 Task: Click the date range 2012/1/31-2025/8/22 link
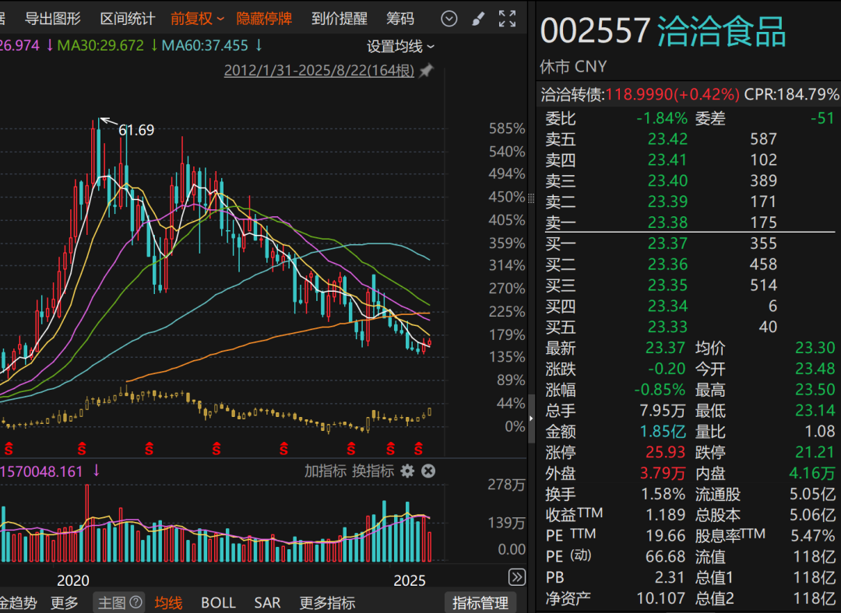coord(319,70)
